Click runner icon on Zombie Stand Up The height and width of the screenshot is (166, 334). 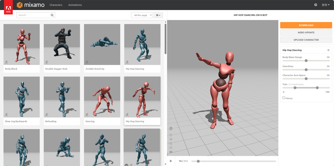87,62
